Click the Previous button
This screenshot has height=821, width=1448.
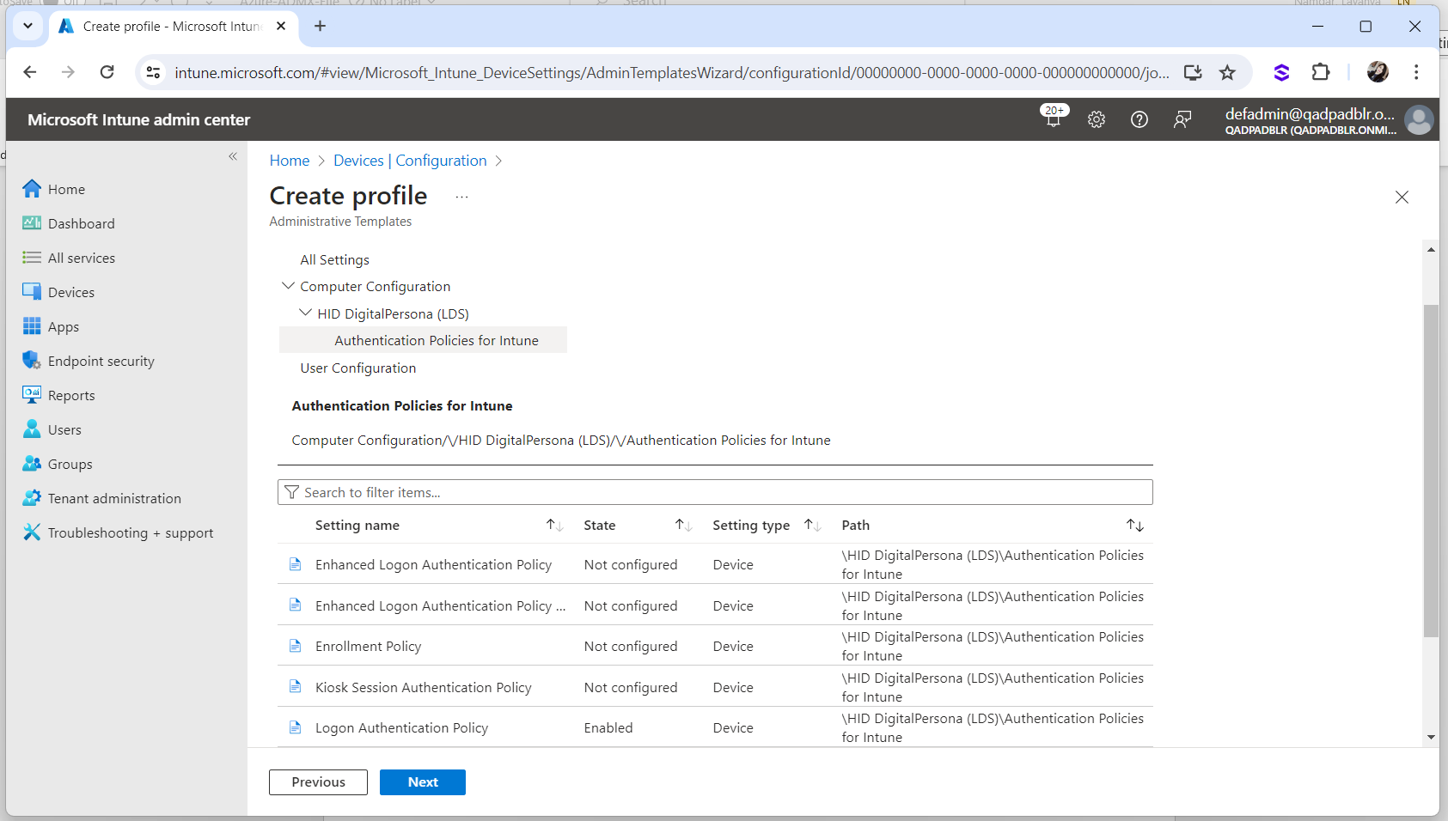[318, 782]
